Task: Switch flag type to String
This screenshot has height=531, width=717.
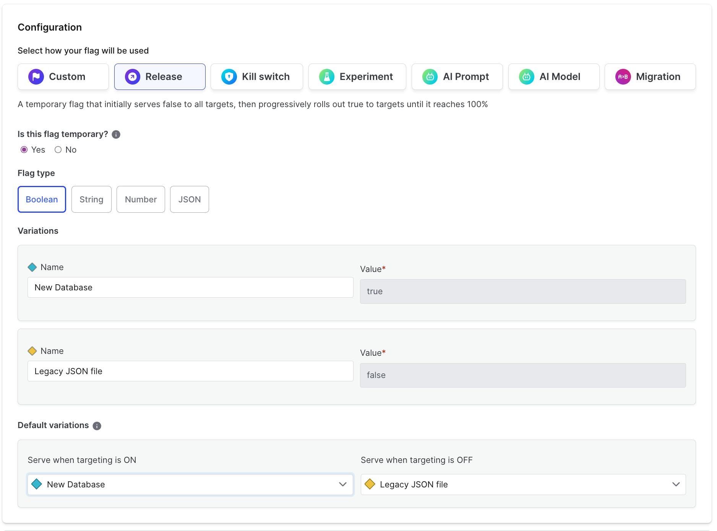Action: coord(91,199)
